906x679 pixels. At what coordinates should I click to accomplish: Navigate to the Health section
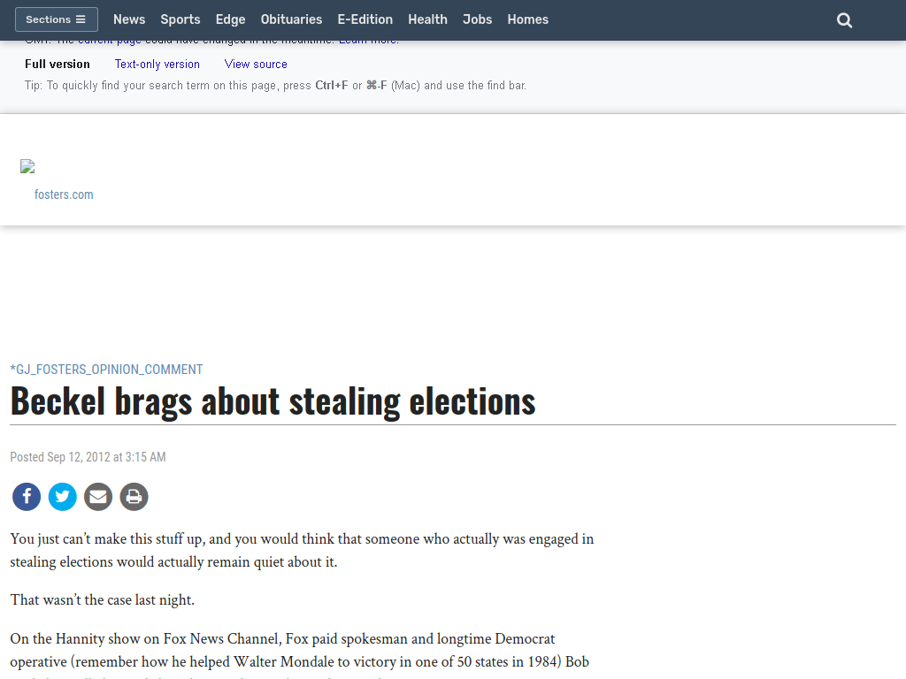click(x=427, y=19)
